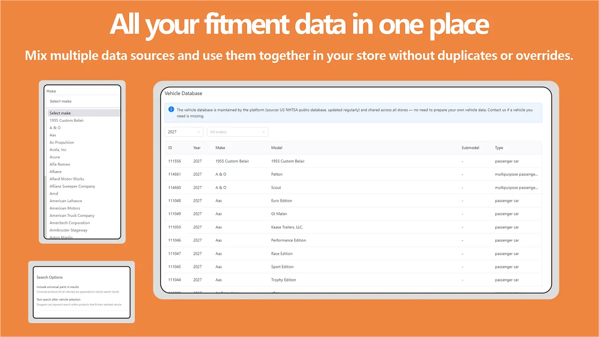Select Alkane in the Make list
Viewport: 599px width, 337px height.
56,172
